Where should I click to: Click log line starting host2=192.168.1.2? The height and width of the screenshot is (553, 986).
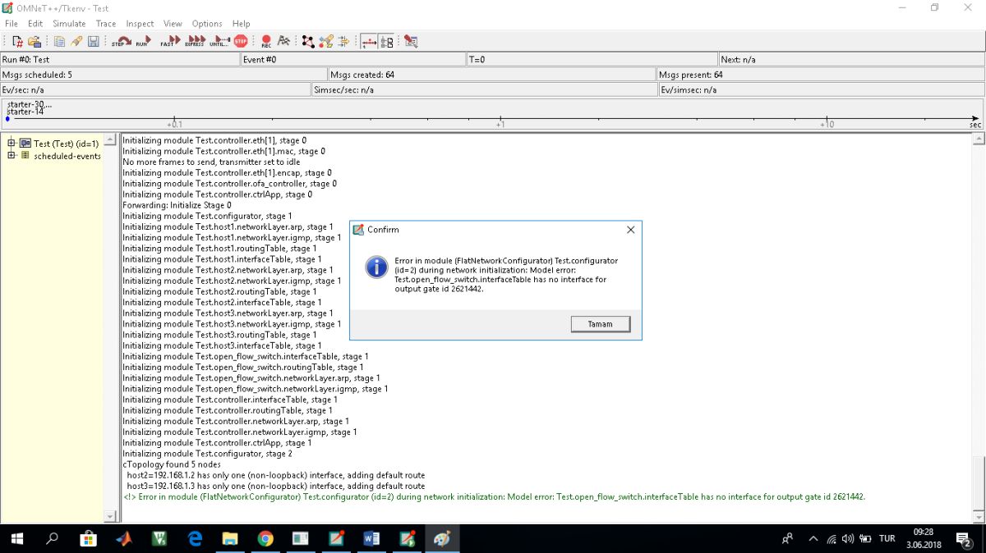275,475
